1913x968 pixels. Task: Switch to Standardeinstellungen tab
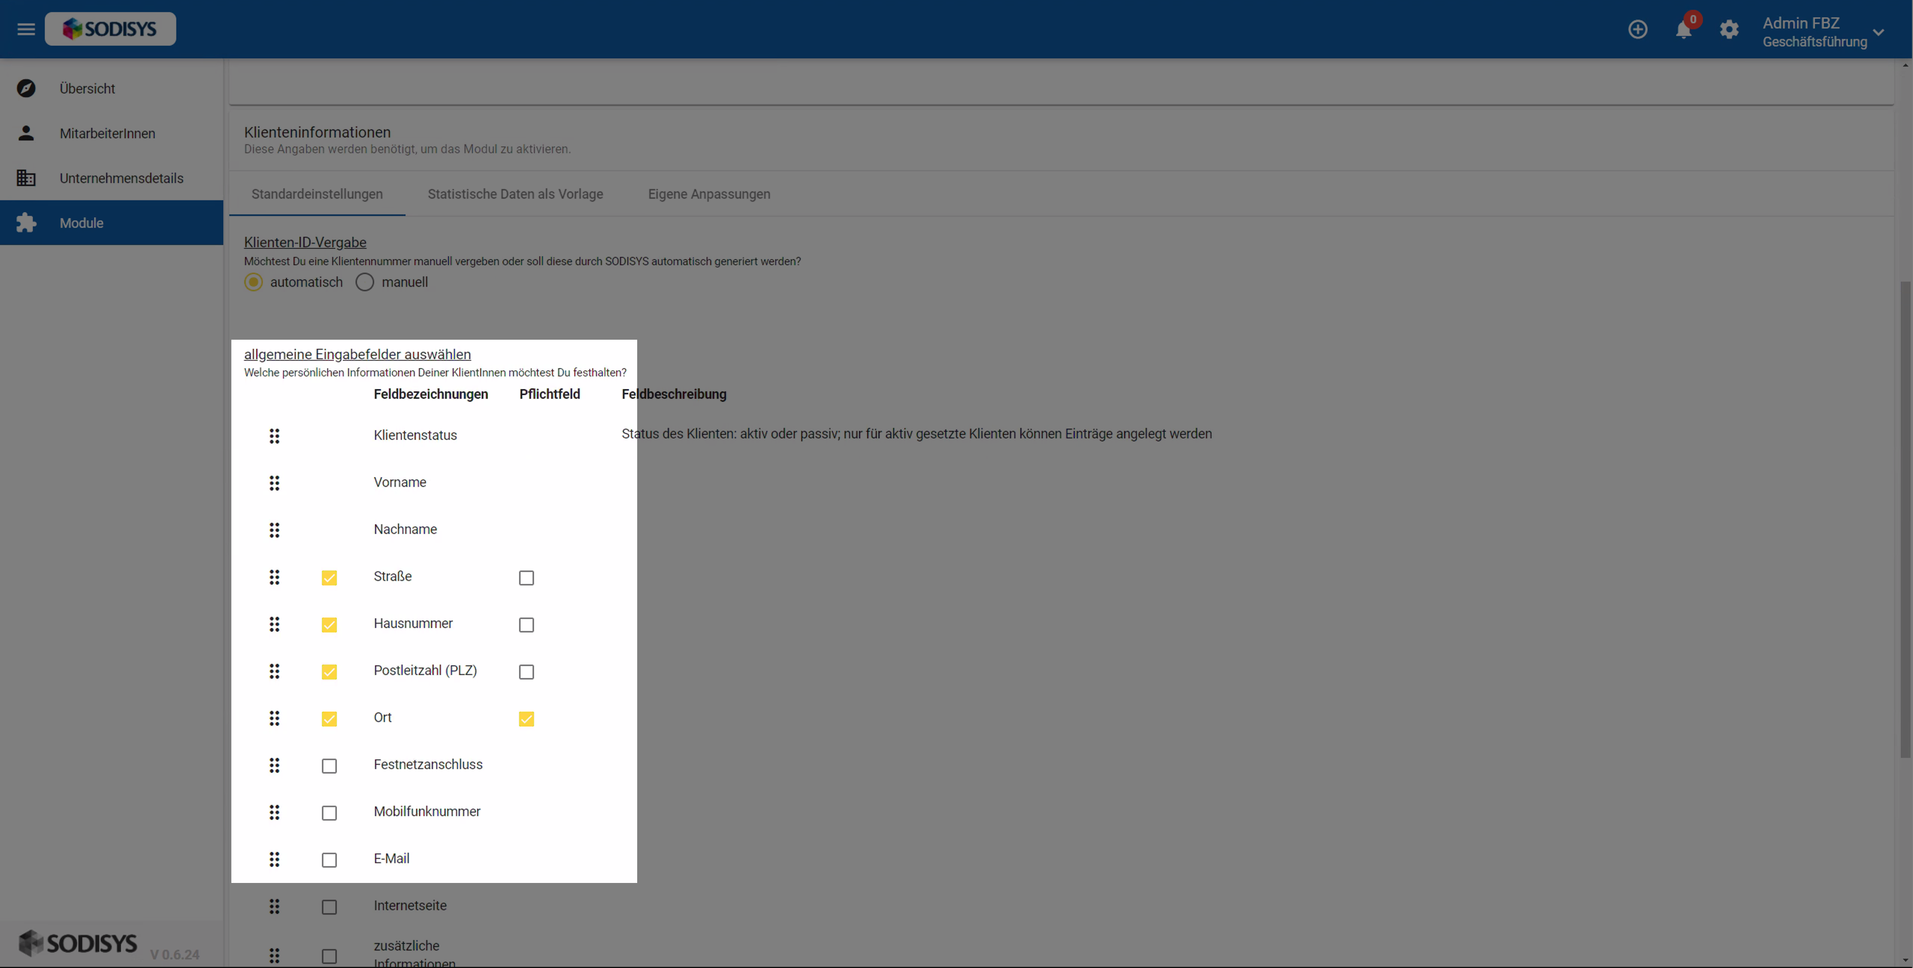coord(317,194)
